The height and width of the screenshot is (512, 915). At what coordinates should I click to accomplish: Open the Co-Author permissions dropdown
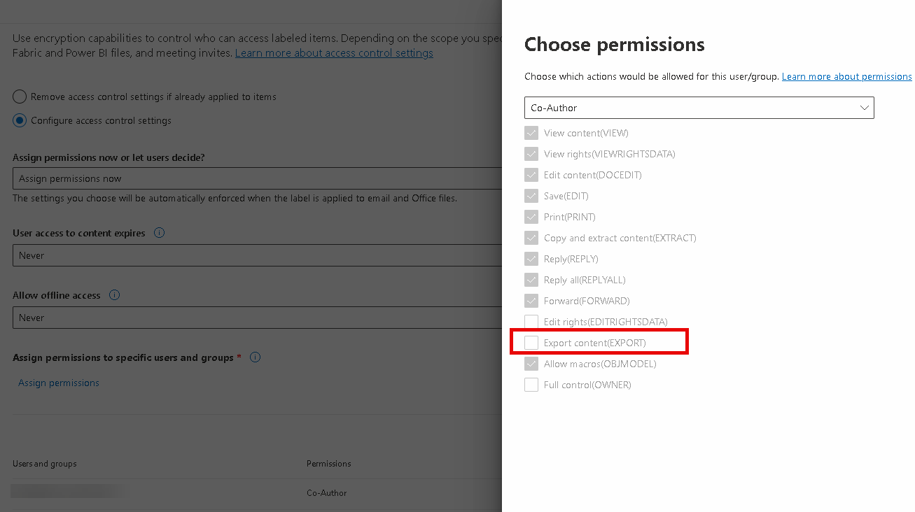coord(699,108)
